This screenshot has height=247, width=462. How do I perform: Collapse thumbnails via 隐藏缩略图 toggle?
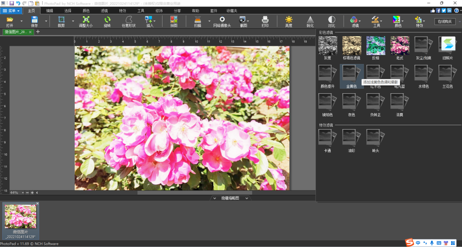(230, 198)
